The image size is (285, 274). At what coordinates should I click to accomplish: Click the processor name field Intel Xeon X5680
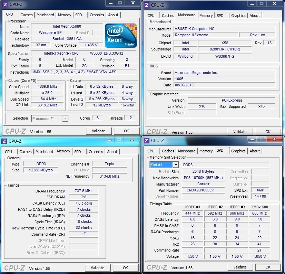coord(67,26)
